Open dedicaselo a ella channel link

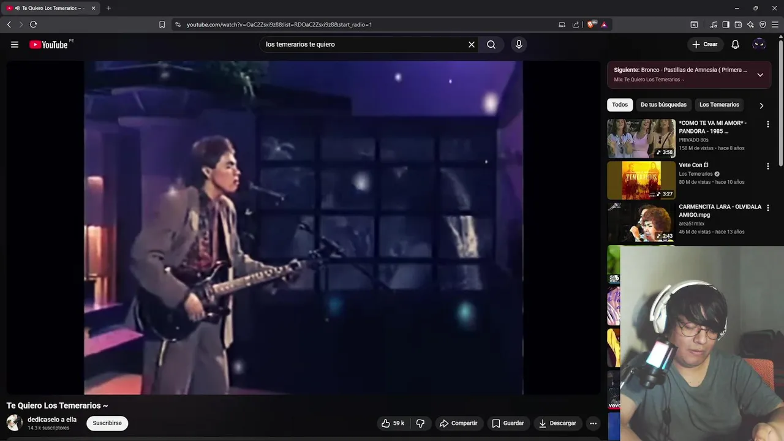tap(52, 420)
